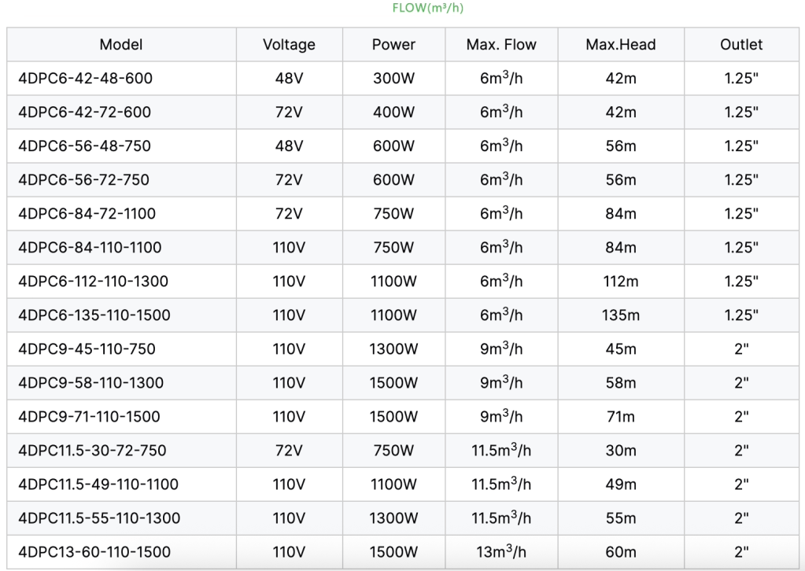Select model 4DPC6-42-48-600 cell

coord(85,79)
